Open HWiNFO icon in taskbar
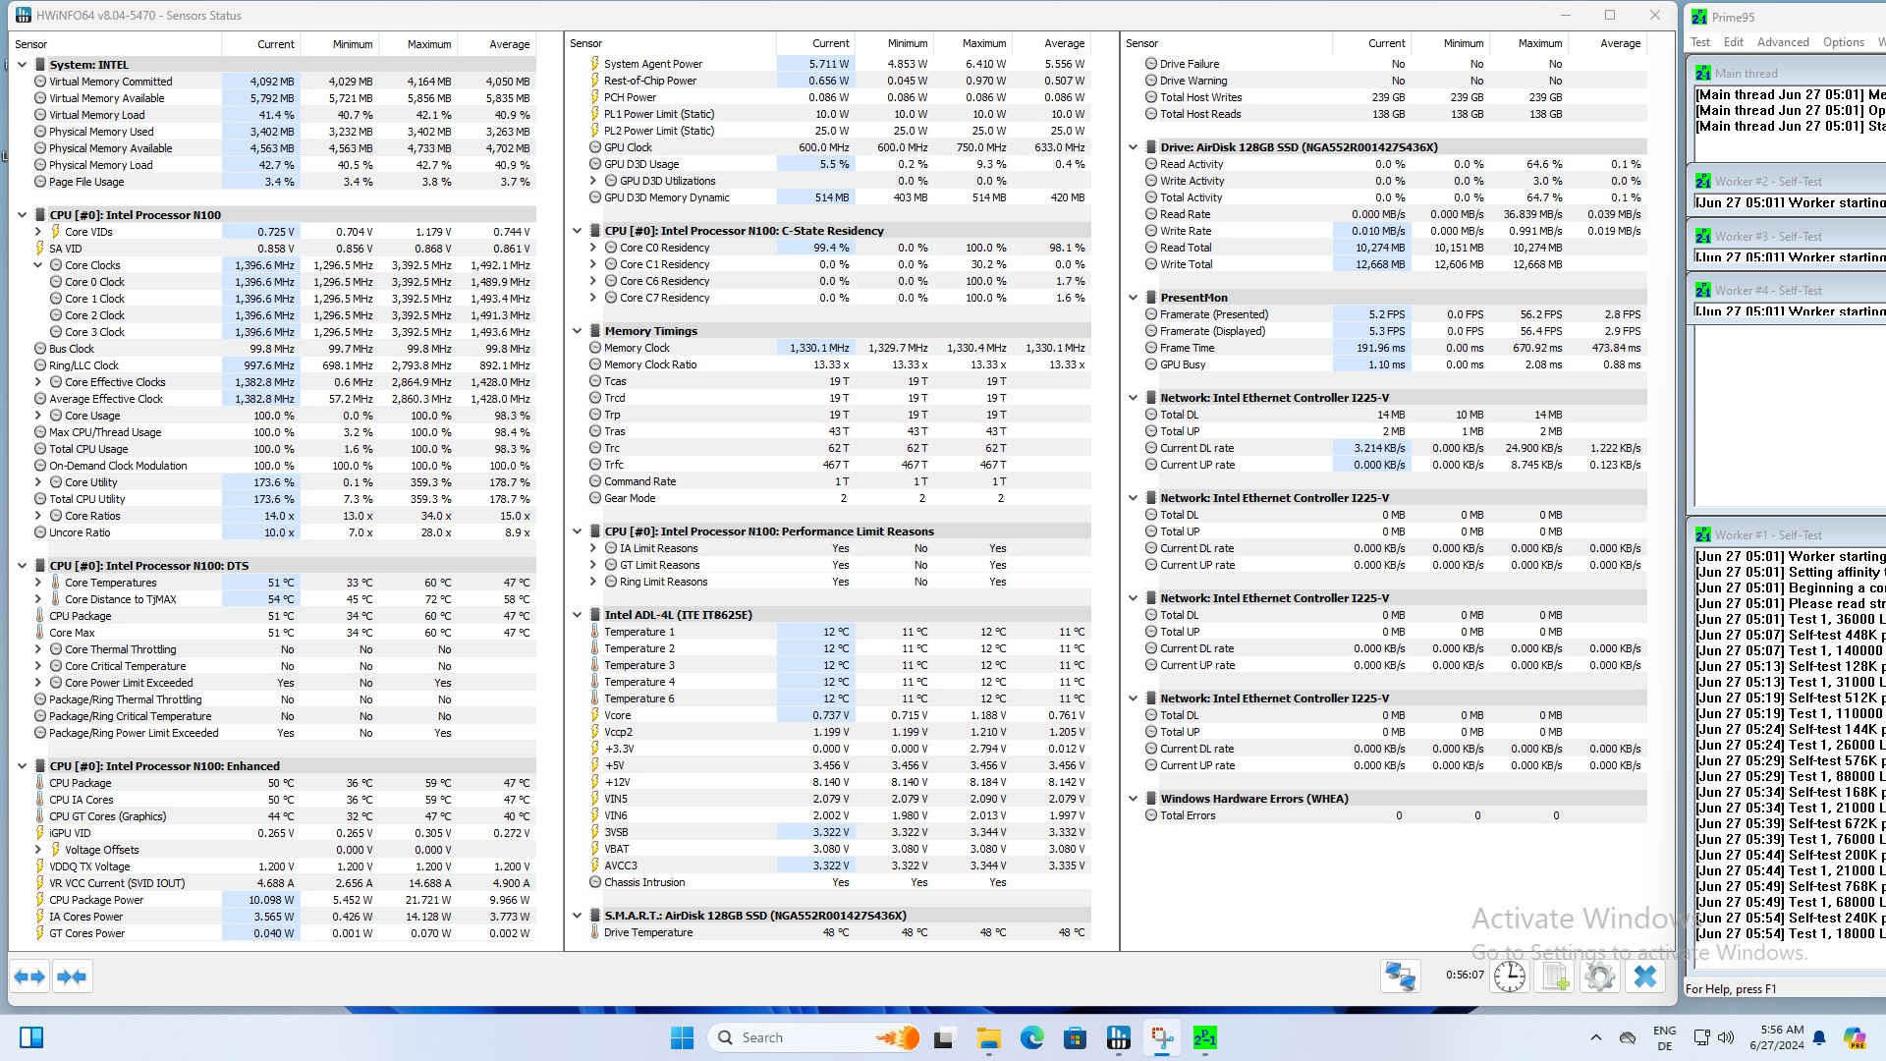Image resolution: width=1886 pixels, height=1061 pixels. [1118, 1037]
